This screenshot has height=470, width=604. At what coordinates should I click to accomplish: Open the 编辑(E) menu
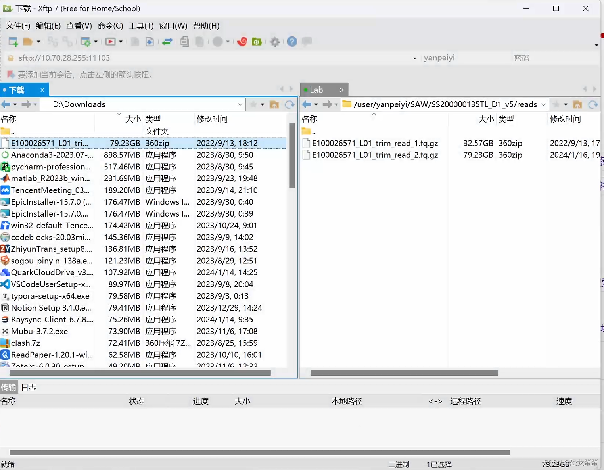pyautogui.click(x=48, y=26)
